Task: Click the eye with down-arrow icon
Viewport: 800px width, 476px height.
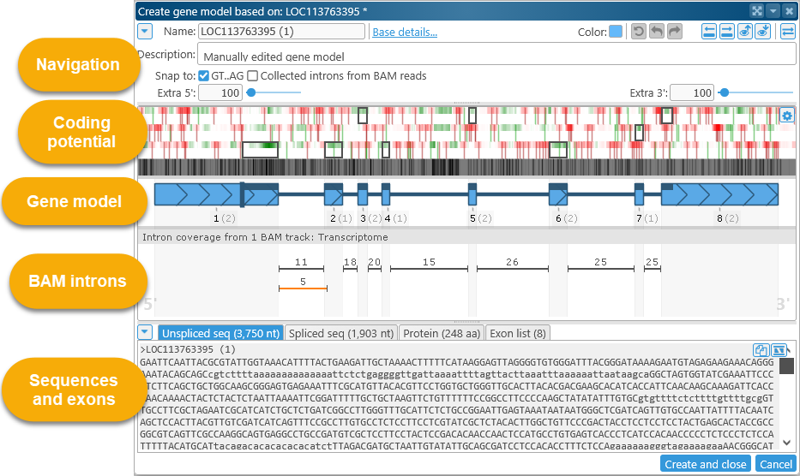Action: [x=762, y=32]
